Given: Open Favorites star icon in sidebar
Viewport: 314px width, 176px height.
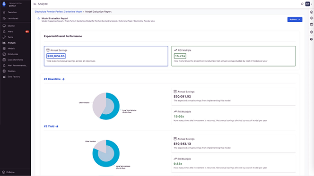Looking at the screenshot, I should pyautogui.click(x=4, y=12).
